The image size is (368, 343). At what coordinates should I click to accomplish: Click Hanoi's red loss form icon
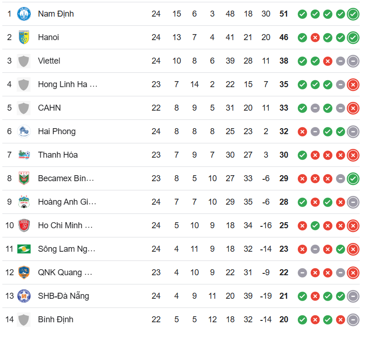[315, 37]
